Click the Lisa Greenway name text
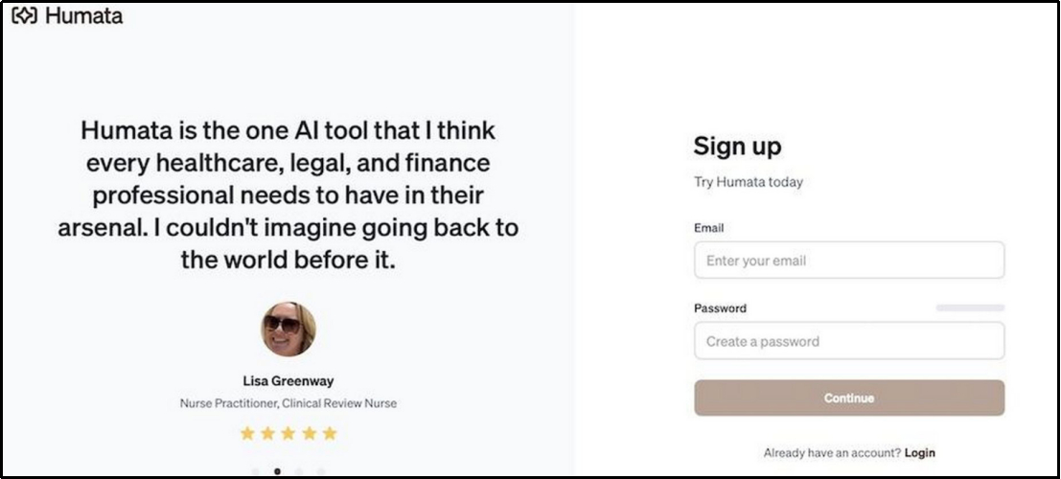 288,381
